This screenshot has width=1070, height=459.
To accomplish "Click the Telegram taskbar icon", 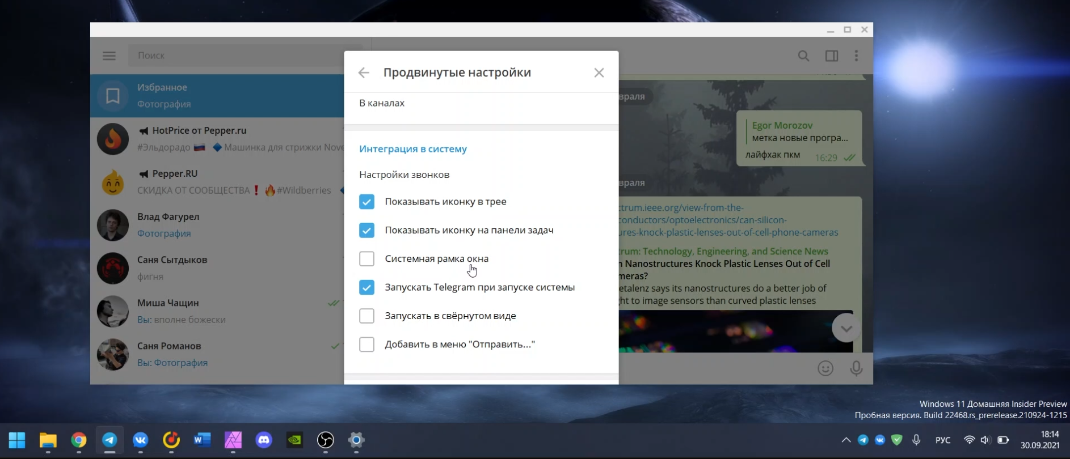I will [109, 440].
